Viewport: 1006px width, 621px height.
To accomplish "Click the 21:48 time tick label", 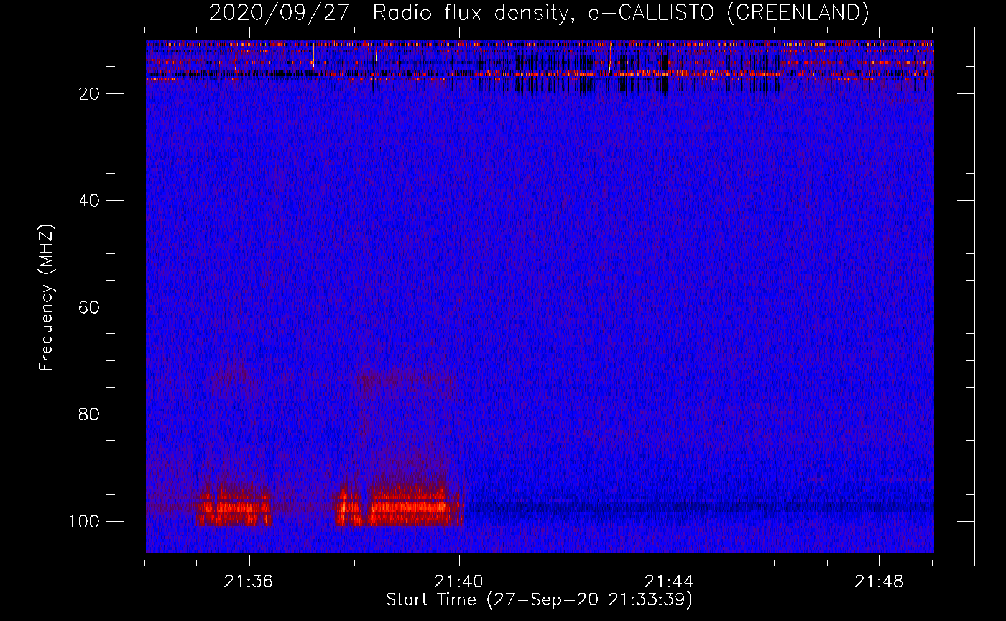I will coord(879,582).
